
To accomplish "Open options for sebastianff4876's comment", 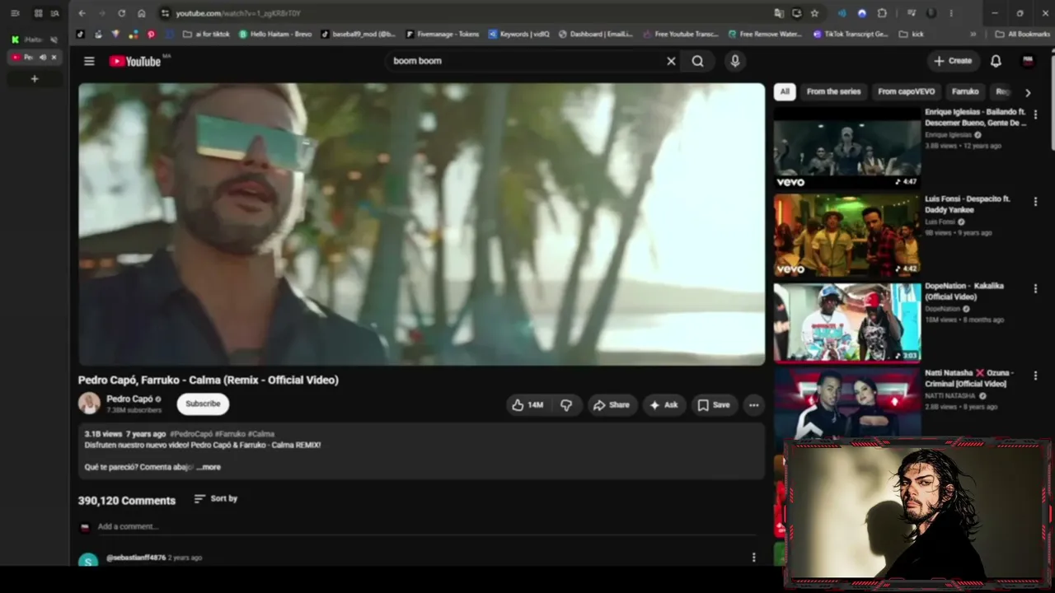I will [753, 558].
